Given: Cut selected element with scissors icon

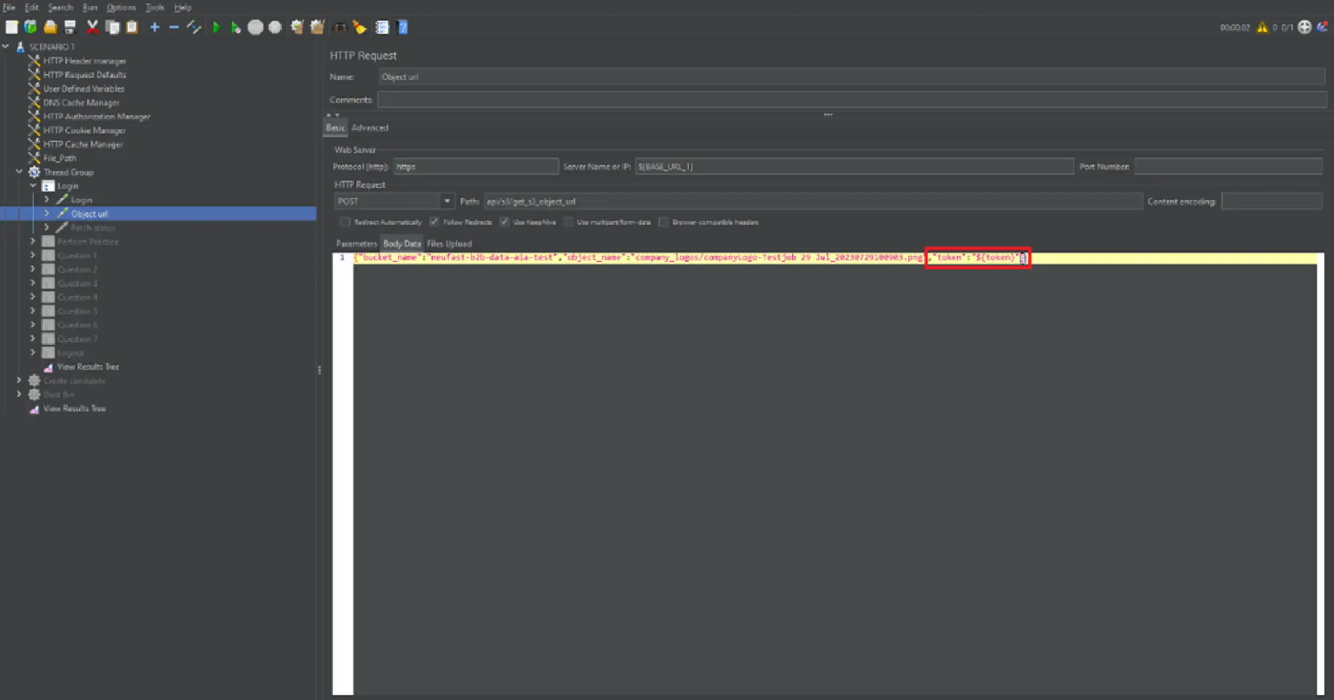Looking at the screenshot, I should pyautogui.click(x=92, y=27).
